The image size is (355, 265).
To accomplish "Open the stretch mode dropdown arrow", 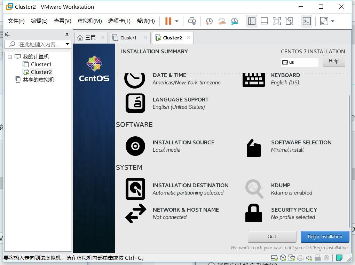I will coord(333,21).
